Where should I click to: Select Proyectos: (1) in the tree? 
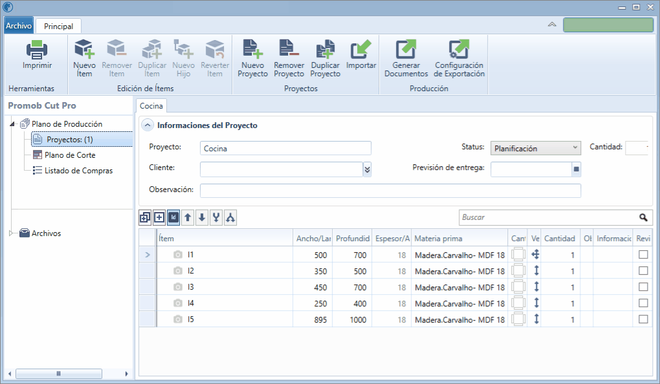coord(82,139)
